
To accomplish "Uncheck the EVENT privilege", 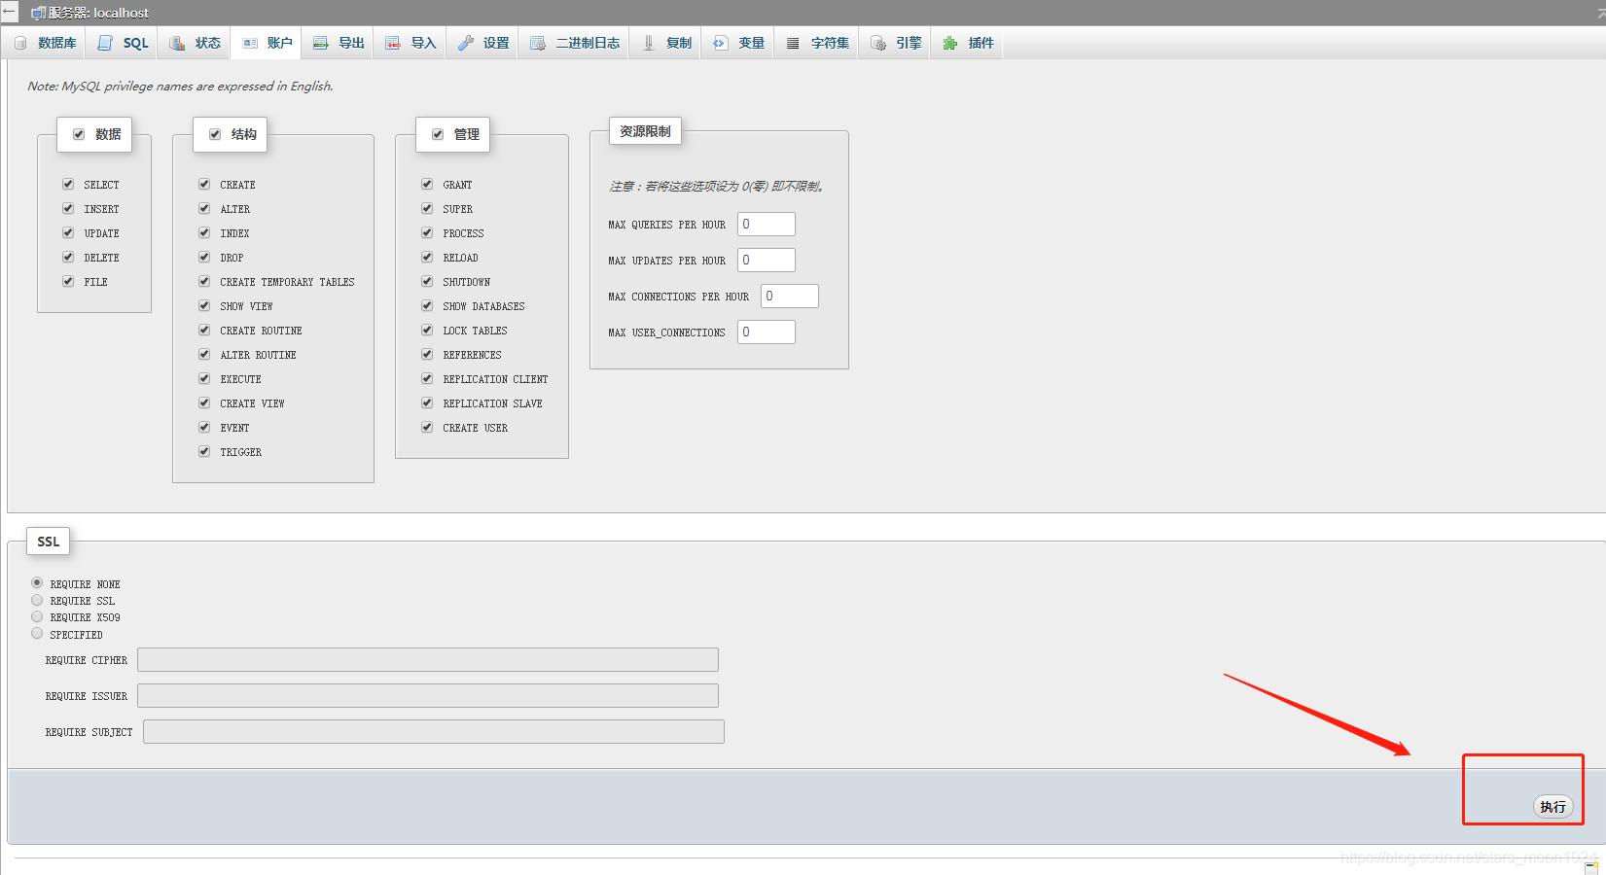I will pos(204,427).
